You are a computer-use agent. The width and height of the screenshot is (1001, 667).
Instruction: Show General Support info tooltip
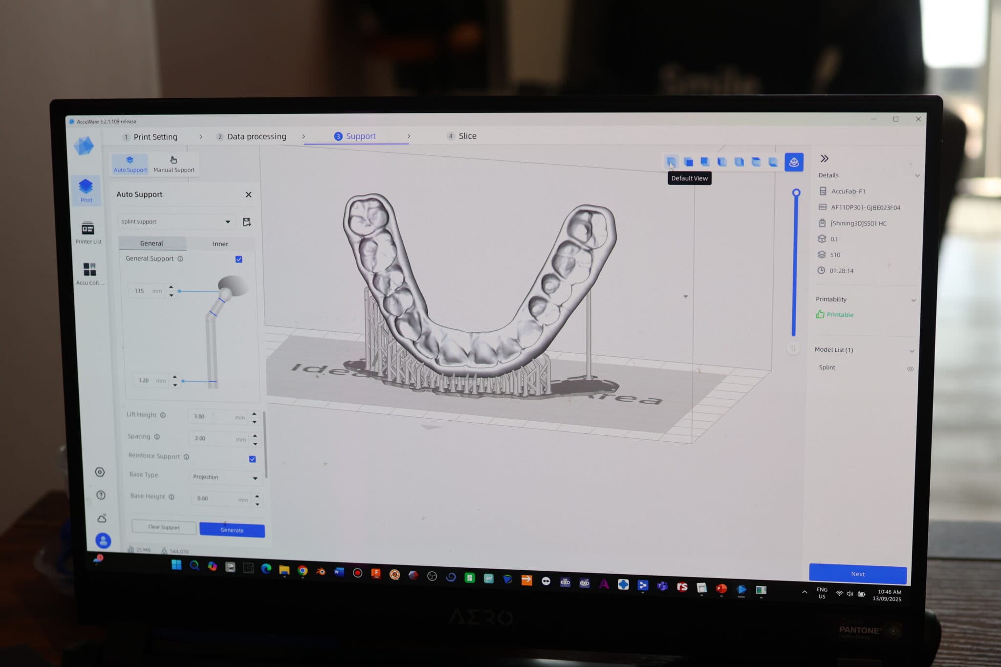[x=180, y=259]
